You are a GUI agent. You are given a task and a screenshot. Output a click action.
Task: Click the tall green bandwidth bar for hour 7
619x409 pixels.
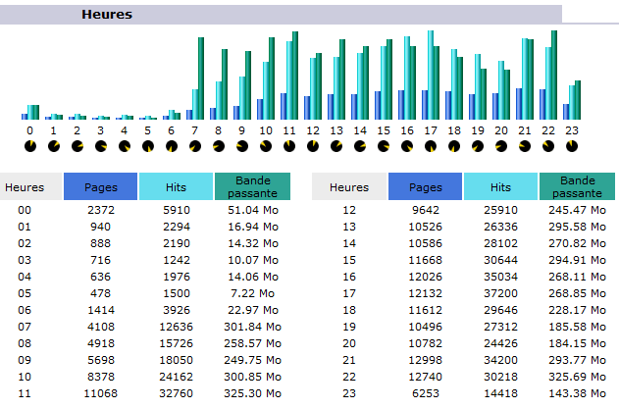[200, 78]
